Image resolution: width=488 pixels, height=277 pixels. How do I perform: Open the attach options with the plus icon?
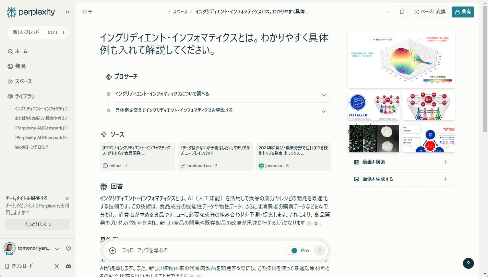(112, 250)
